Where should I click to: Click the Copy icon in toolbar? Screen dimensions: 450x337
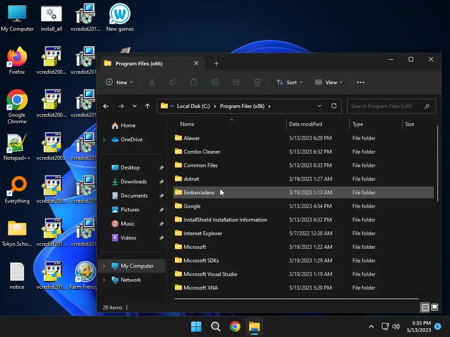[173, 82]
